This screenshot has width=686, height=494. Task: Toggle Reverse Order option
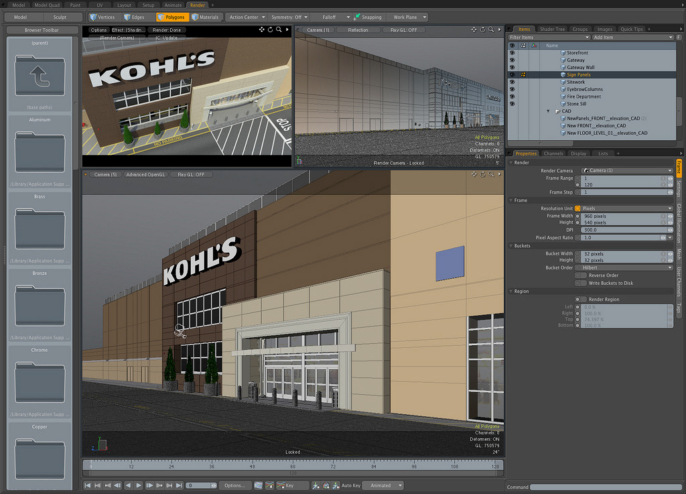[x=581, y=275]
